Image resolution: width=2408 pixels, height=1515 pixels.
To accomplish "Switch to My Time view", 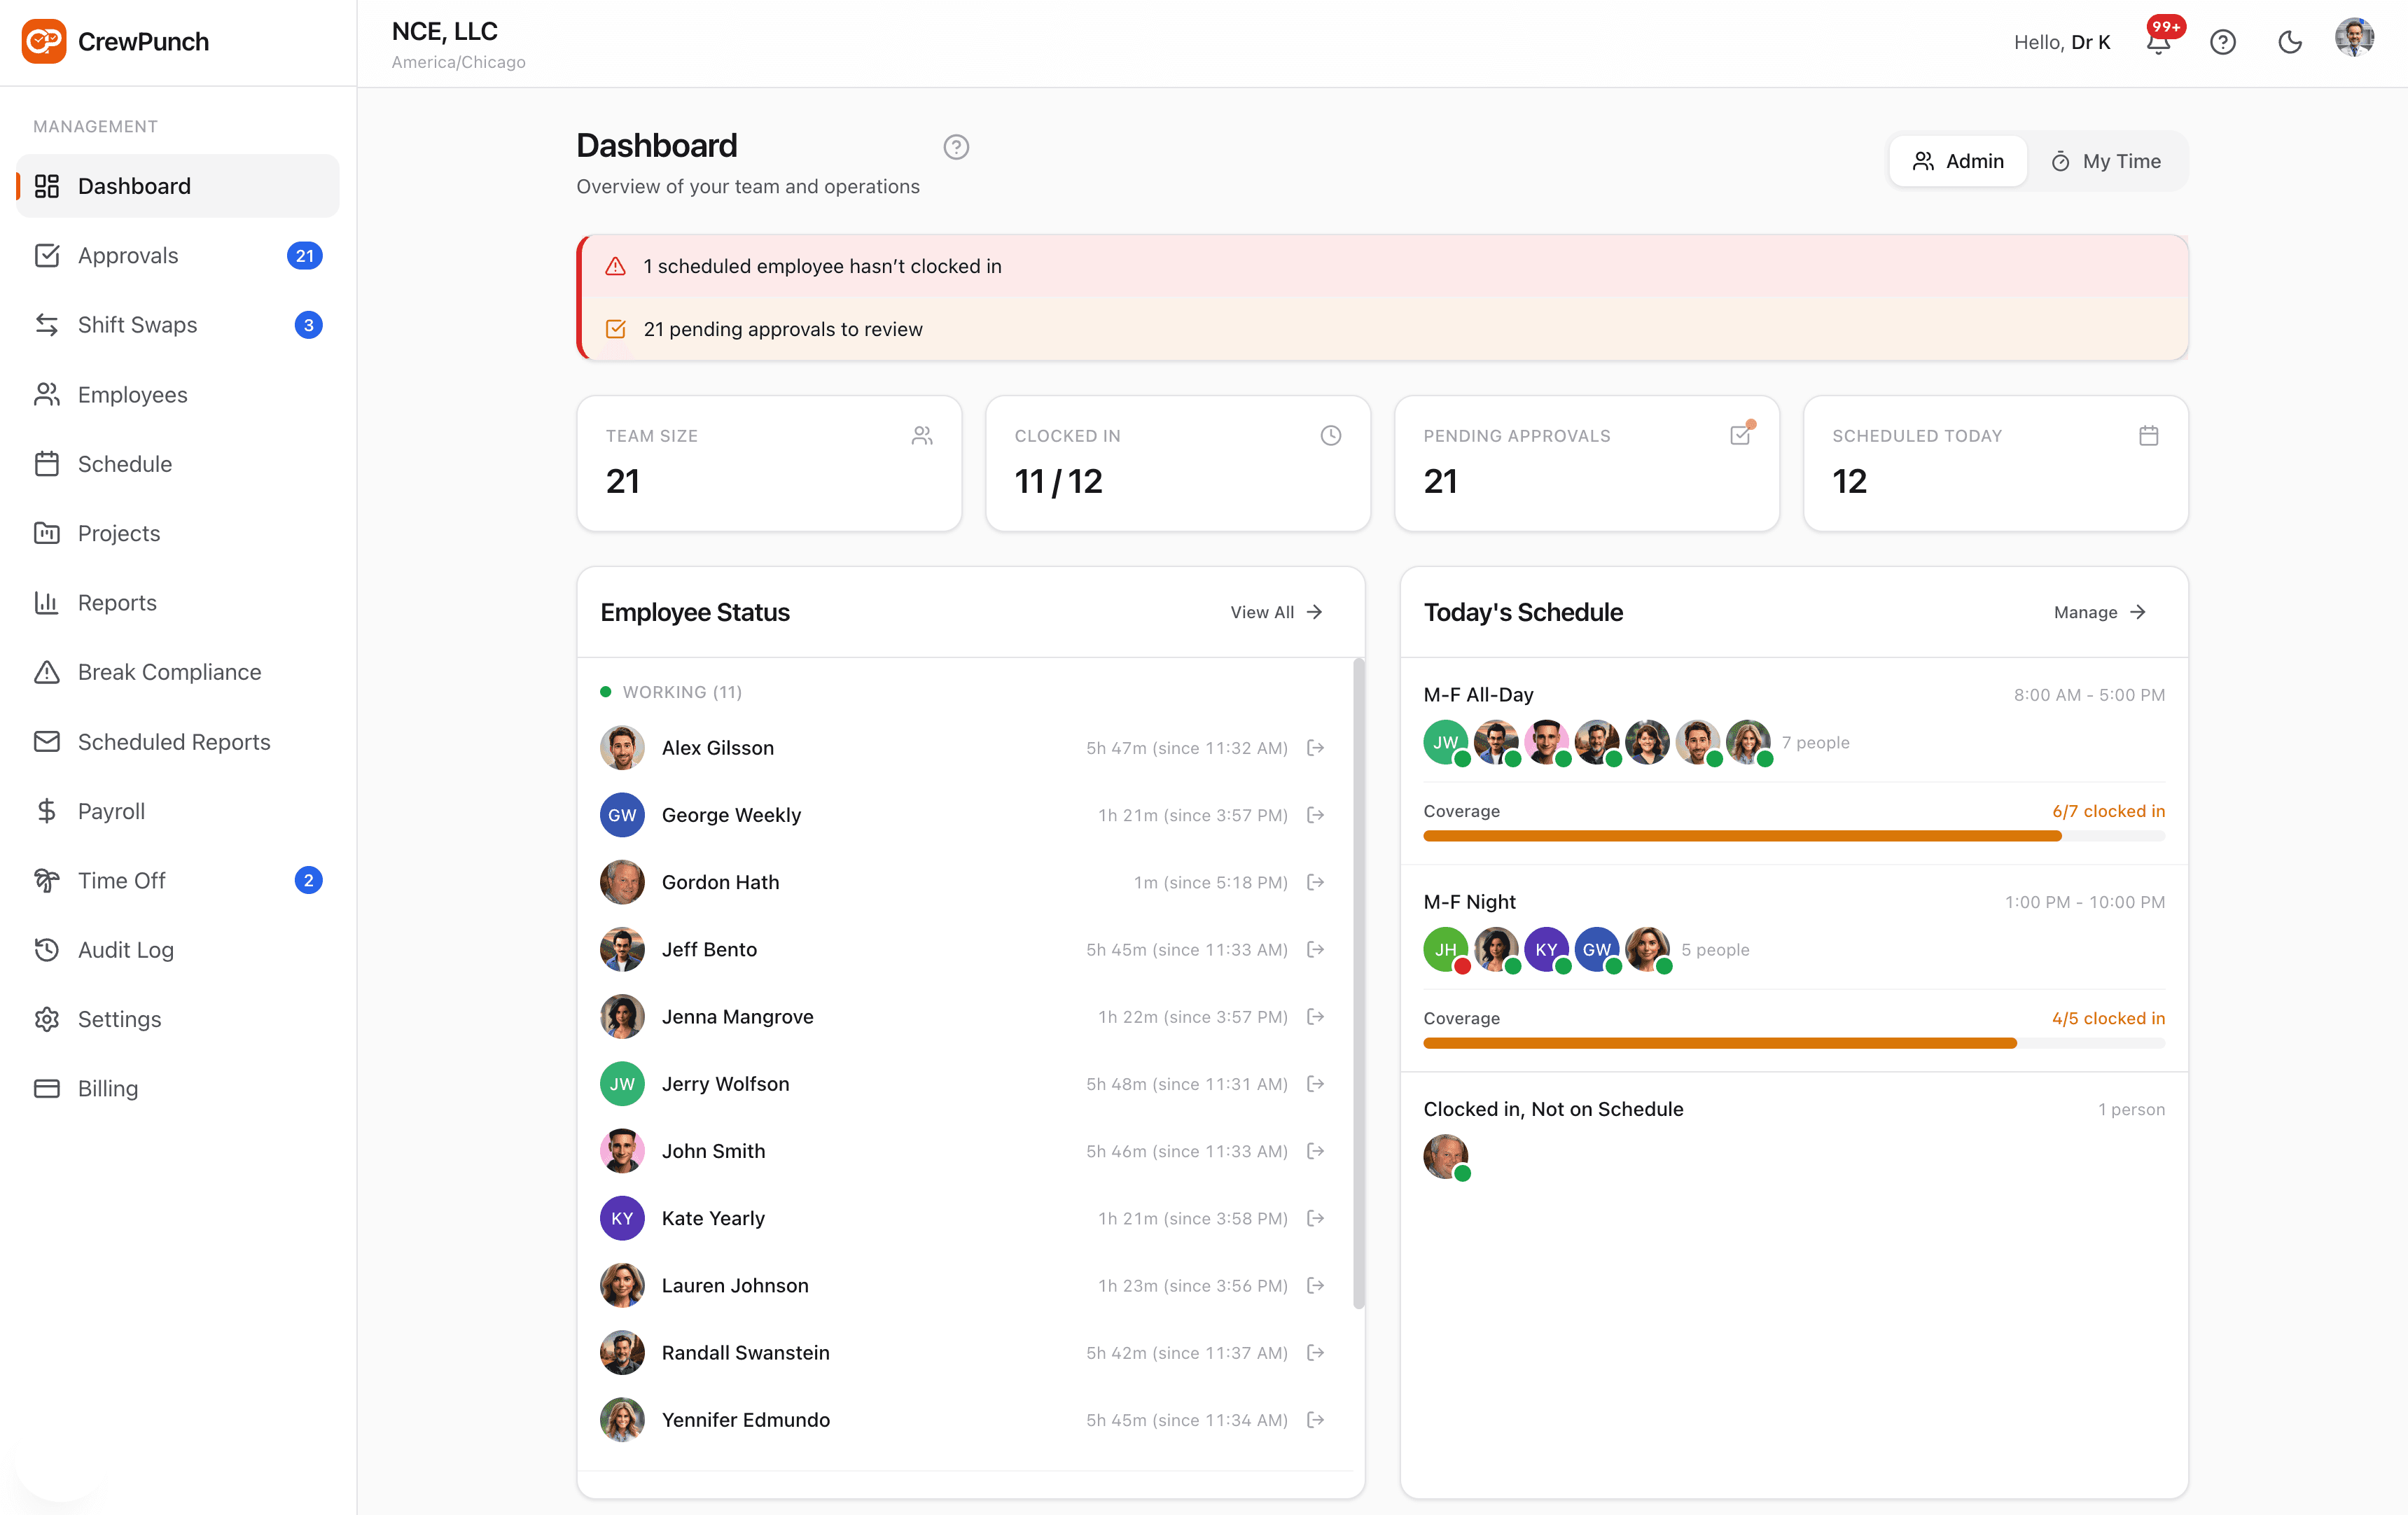I will 2106,160.
